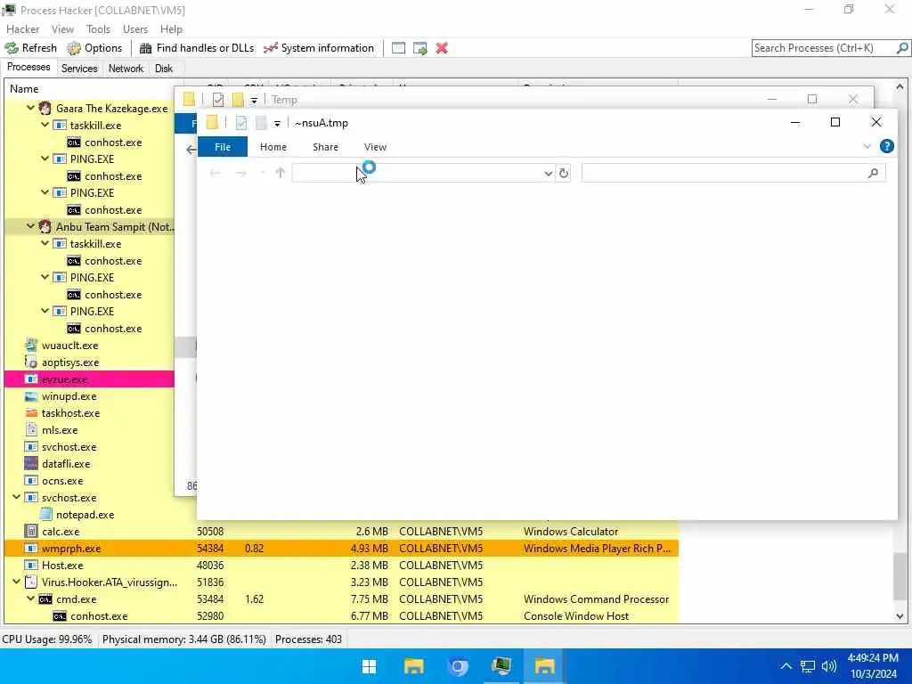912x684 pixels.
Task: Open the Windows Start button
Action: [x=370, y=666]
